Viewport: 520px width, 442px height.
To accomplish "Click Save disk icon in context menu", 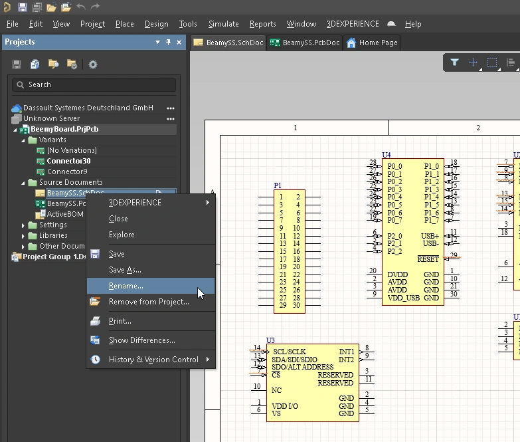I will [95, 254].
